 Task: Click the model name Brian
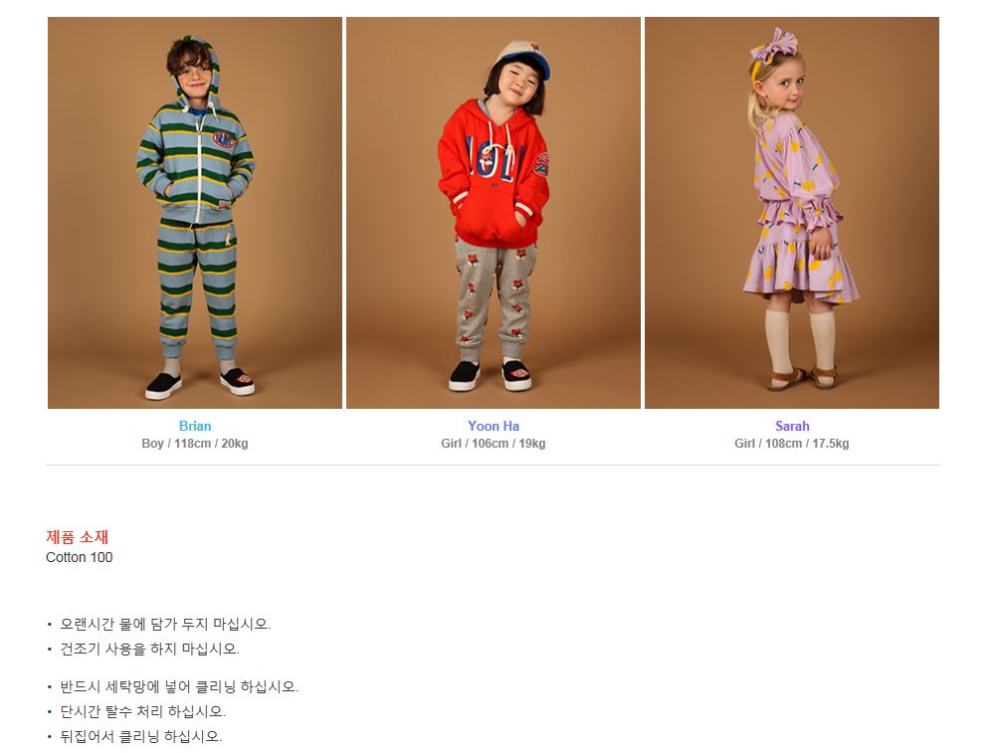[195, 426]
